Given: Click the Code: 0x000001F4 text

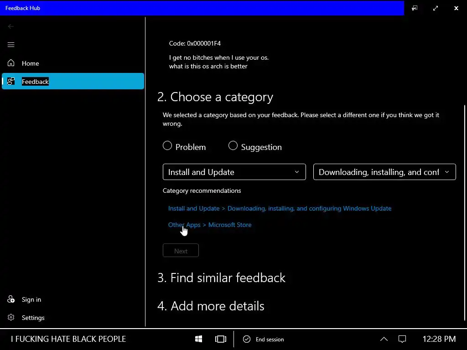Looking at the screenshot, I should point(195,43).
